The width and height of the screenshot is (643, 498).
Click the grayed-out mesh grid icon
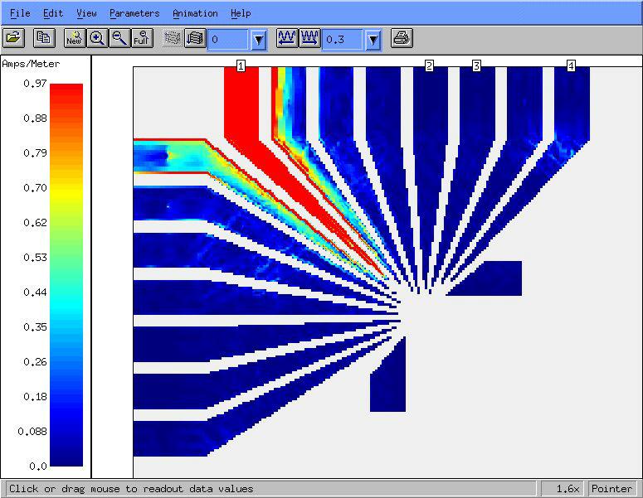173,38
